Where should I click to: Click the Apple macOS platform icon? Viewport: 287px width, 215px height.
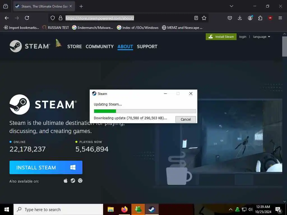[x=66, y=181]
